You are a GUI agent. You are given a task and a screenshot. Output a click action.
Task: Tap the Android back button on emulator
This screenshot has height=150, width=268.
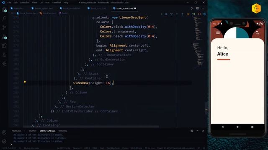click(x=222, y=127)
